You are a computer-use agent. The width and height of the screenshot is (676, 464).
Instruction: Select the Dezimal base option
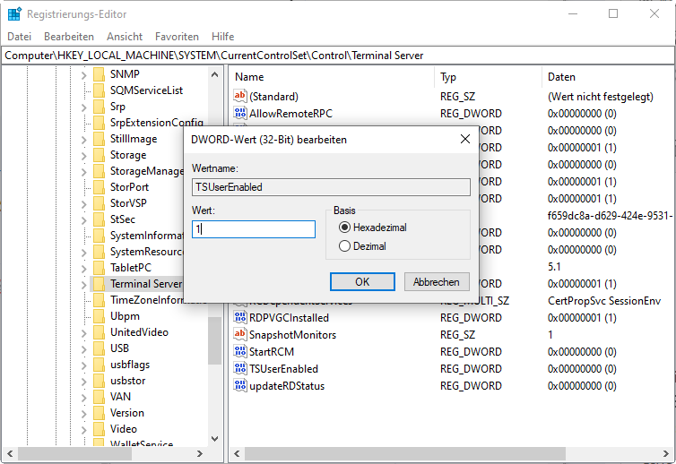(344, 245)
